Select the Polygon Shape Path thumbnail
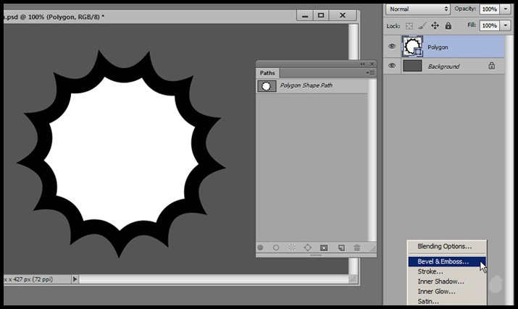Image resolution: width=518 pixels, height=309 pixels. tap(266, 85)
